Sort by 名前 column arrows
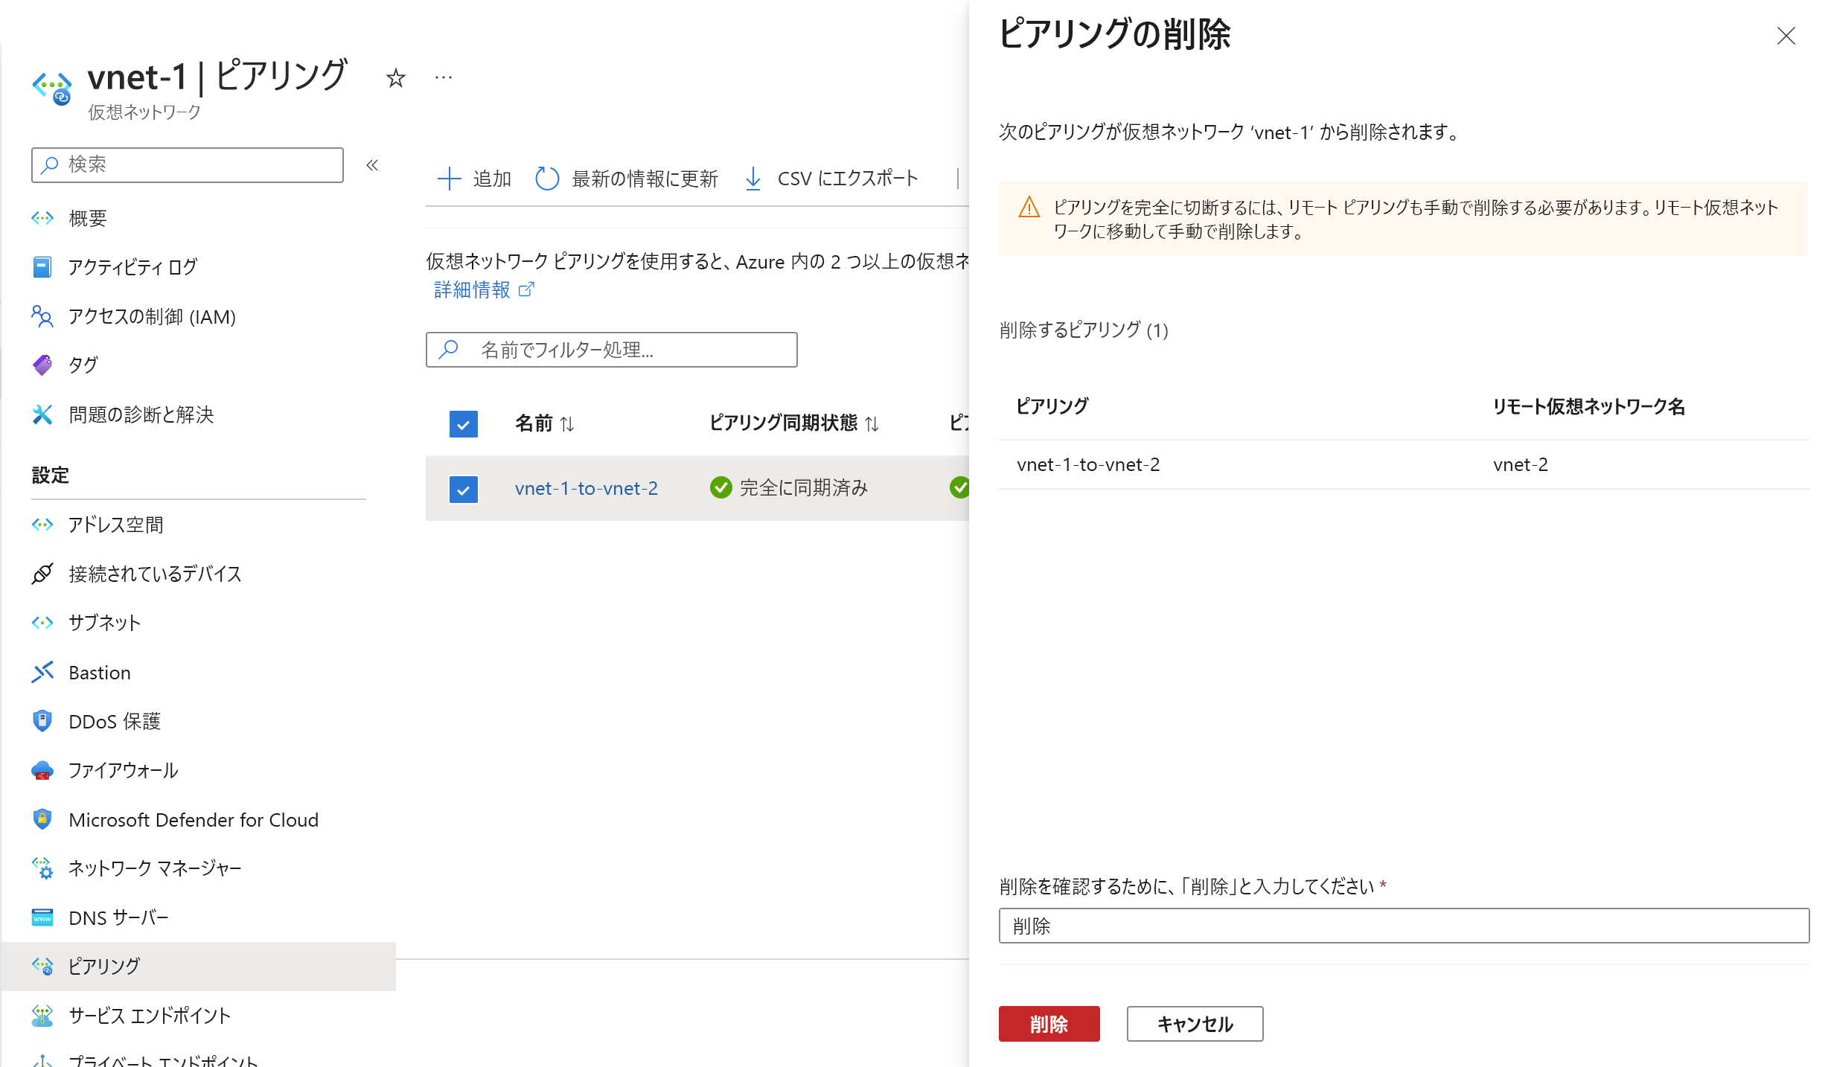The width and height of the screenshot is (1831, 1067). 567,424
